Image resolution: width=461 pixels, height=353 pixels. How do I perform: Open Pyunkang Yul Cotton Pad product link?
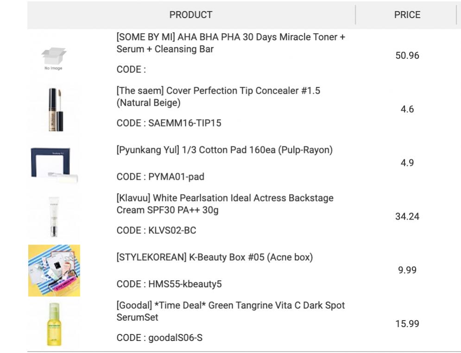[224, 150]
